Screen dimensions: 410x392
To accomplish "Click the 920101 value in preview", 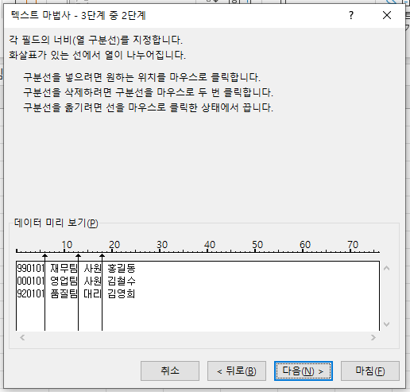I will (30, 293).
